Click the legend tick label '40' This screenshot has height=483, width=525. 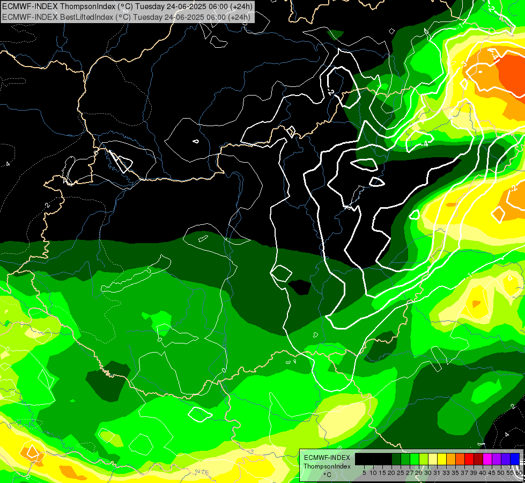pyautogui.click(x=483, y=473)
